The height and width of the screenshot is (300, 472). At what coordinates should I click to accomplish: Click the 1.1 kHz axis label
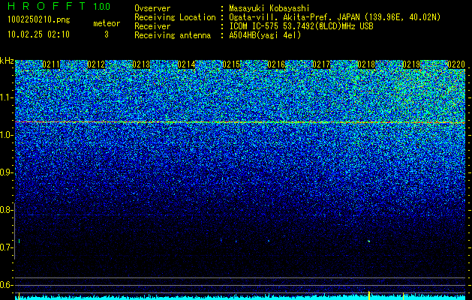coord(6,97)
